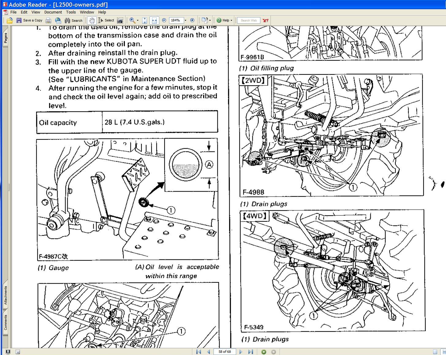The width and height of the screenshot is (446, 355).
Task: Jump to the first page
Action: 198,352
